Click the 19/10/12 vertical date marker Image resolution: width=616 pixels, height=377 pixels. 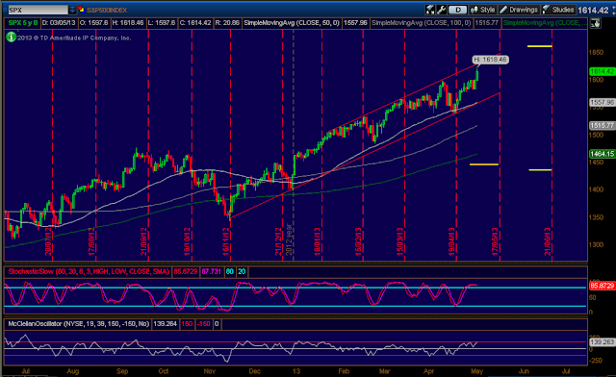coord(187,241)
